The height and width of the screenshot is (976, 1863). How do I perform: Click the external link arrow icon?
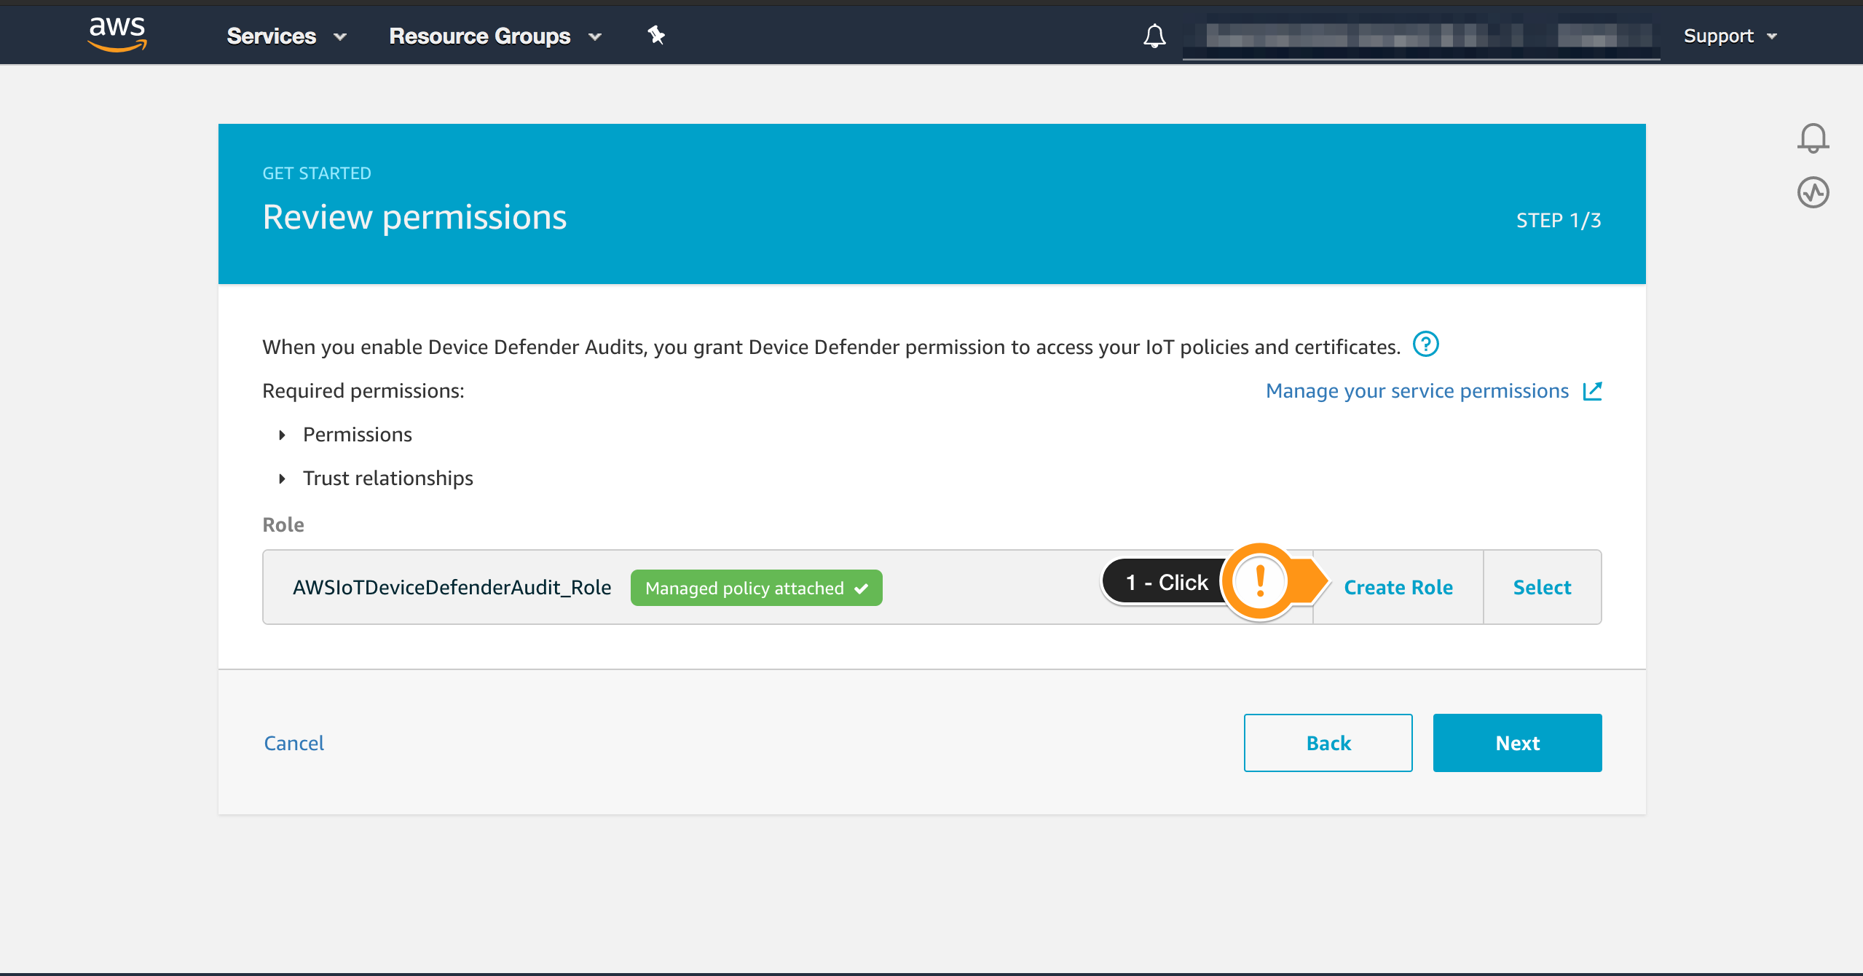[x=1592, y=391]
